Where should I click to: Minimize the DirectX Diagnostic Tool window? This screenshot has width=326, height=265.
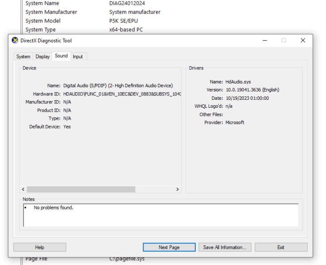265,41
